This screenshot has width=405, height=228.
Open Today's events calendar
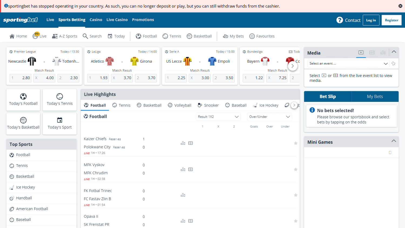[116, 36]
